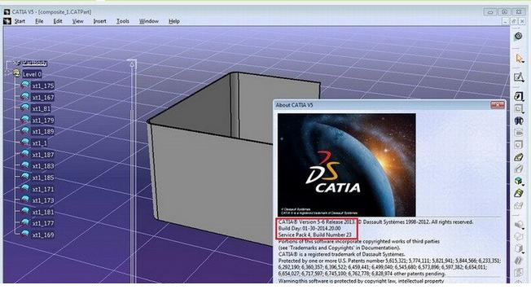Click the CATIA V5 title bar application icon
This screenshot has width=531, height=294.
[7, 12]
